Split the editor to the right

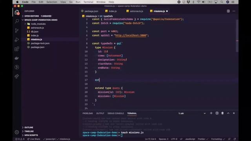click(228, 11)
